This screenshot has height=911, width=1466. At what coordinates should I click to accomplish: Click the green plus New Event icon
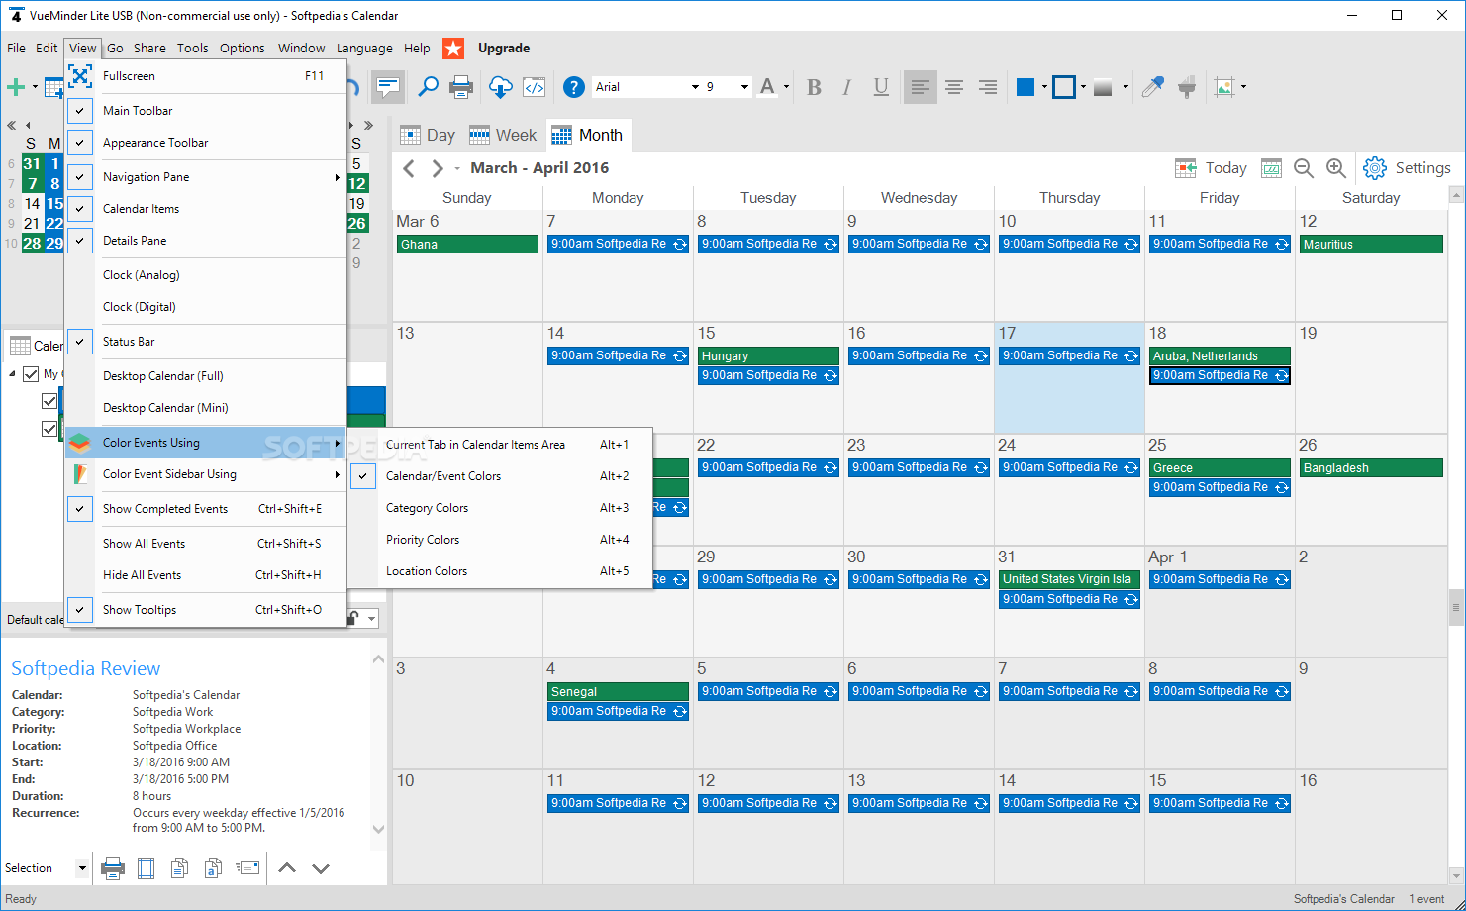click(16, 87)
